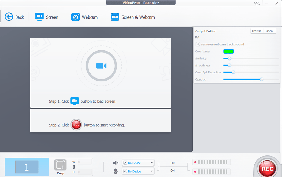The image size is (282, 177).
Task: Click the microphone icon
Action: [116, 171]
